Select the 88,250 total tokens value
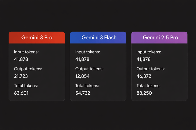196x130 pixels. click(x=144, y=93)
